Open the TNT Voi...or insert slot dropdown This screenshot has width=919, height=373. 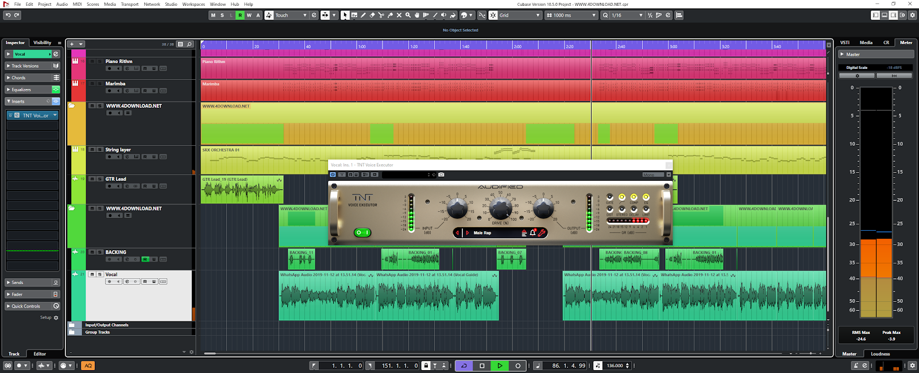click(55, 115)
